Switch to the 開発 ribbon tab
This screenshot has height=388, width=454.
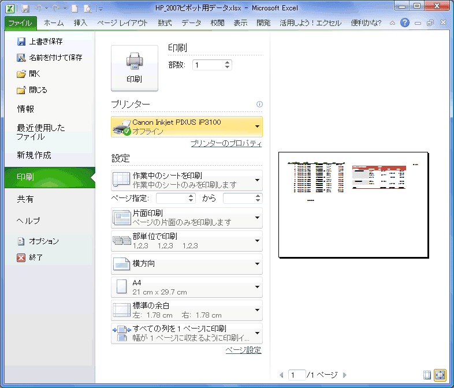[x=263, y=23]
